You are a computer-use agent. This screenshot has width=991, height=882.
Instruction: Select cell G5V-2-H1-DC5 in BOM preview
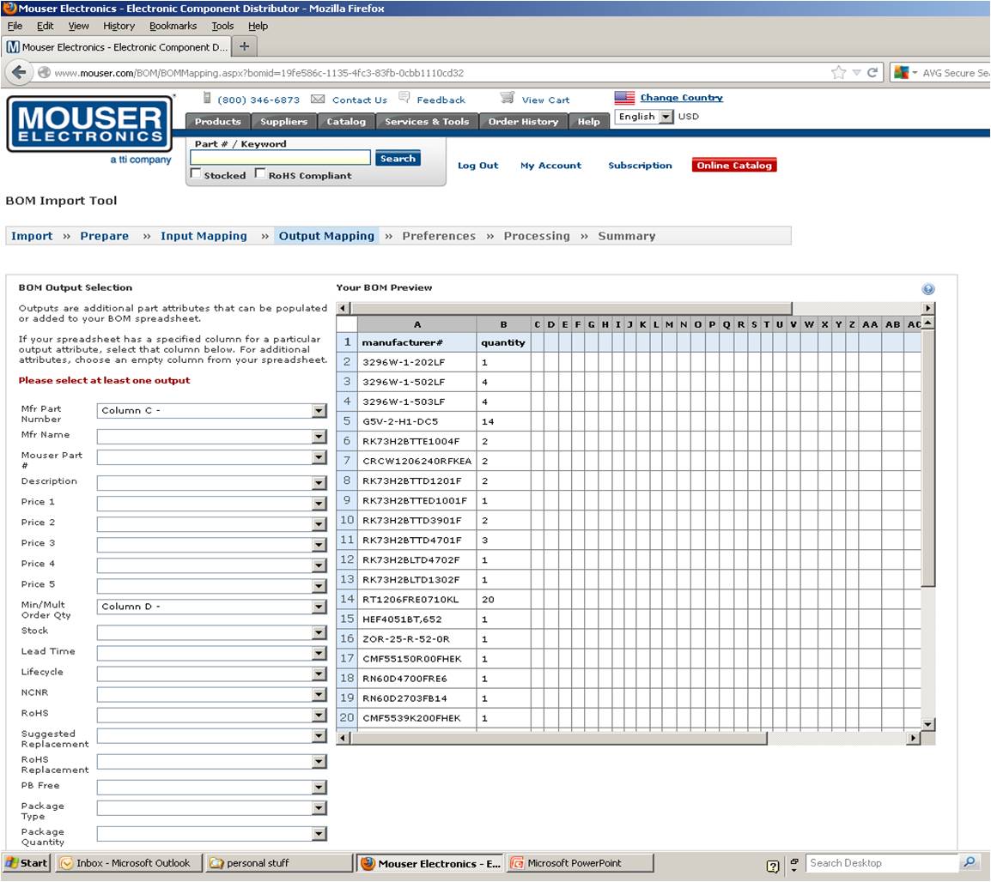417,422
